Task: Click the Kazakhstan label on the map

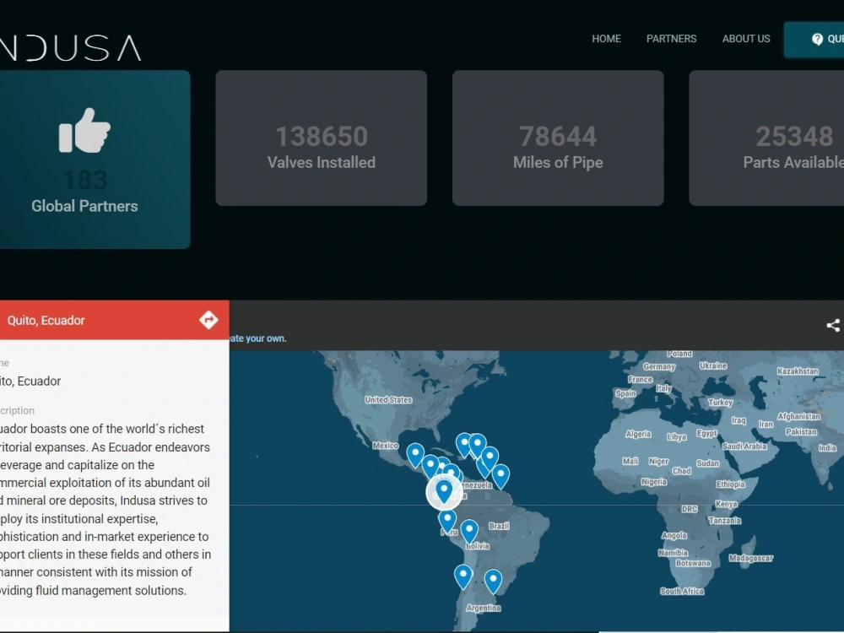Action: point(798,371)
